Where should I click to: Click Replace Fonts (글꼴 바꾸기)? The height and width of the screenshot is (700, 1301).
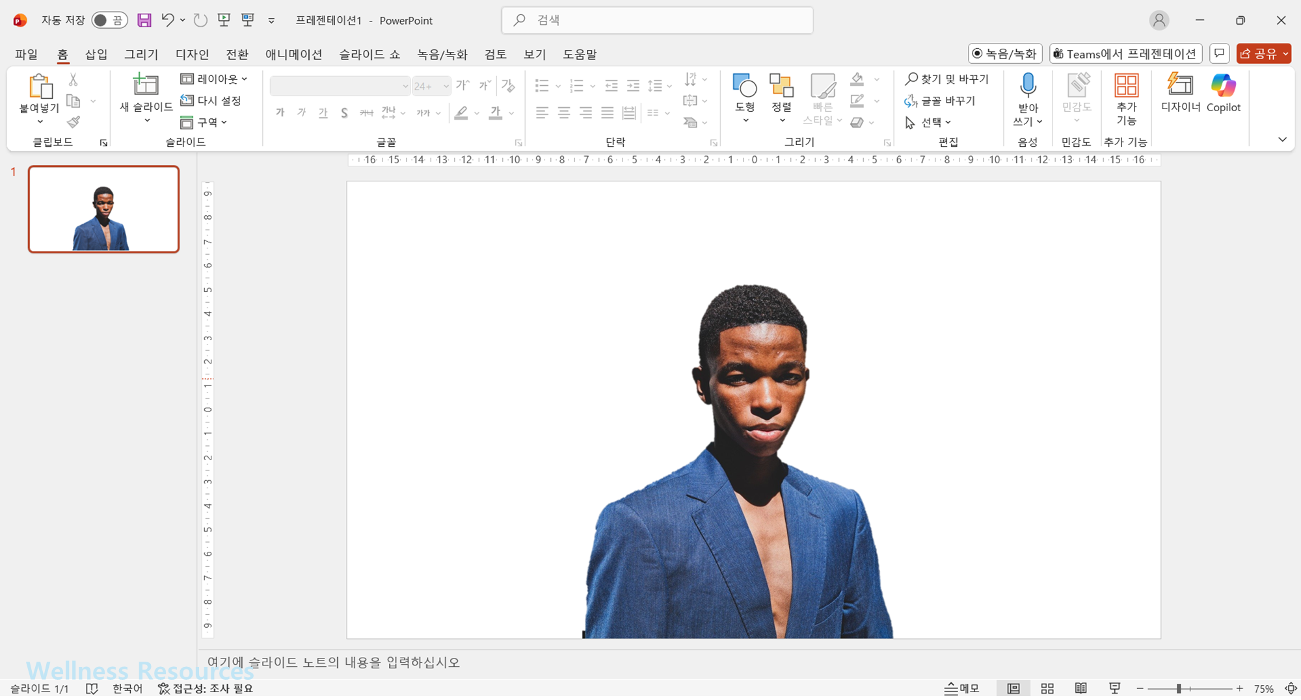click(940, 101)
